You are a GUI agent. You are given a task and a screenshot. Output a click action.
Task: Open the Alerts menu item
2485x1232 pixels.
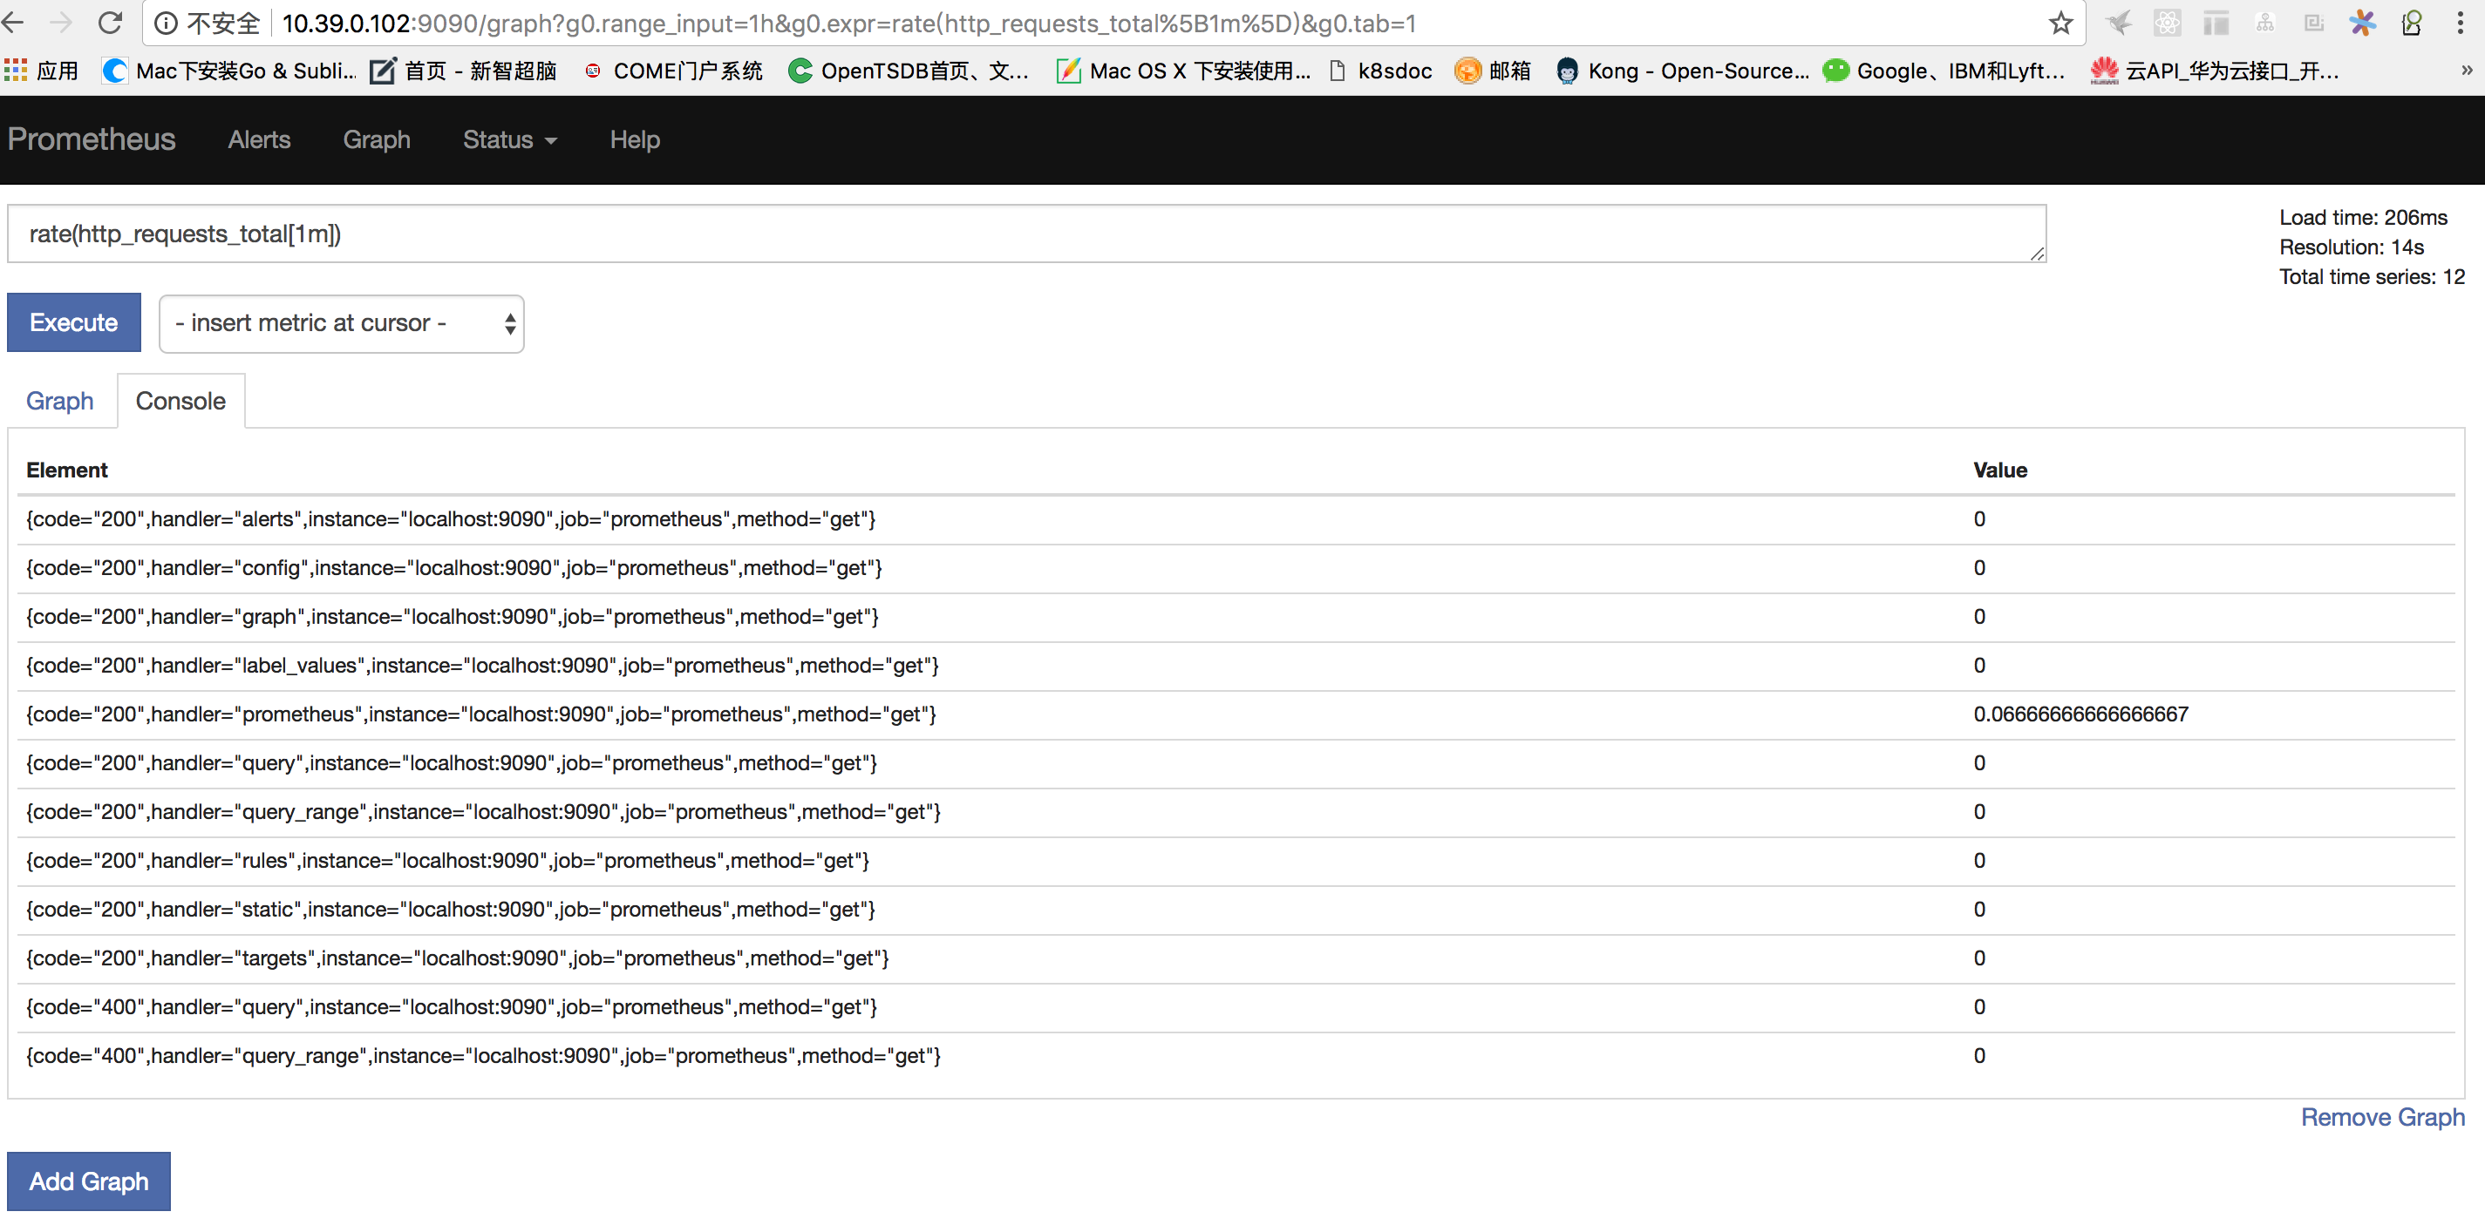click(260, 139)
